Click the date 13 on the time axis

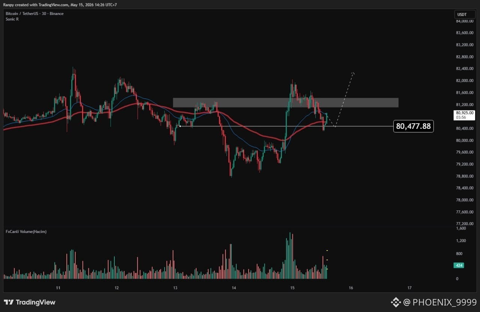175,288
